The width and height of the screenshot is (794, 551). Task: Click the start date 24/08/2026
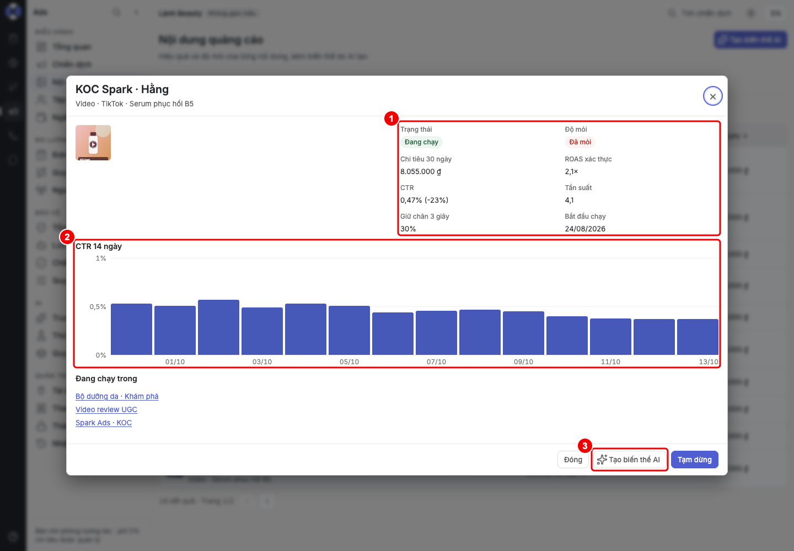pos(585,229)
